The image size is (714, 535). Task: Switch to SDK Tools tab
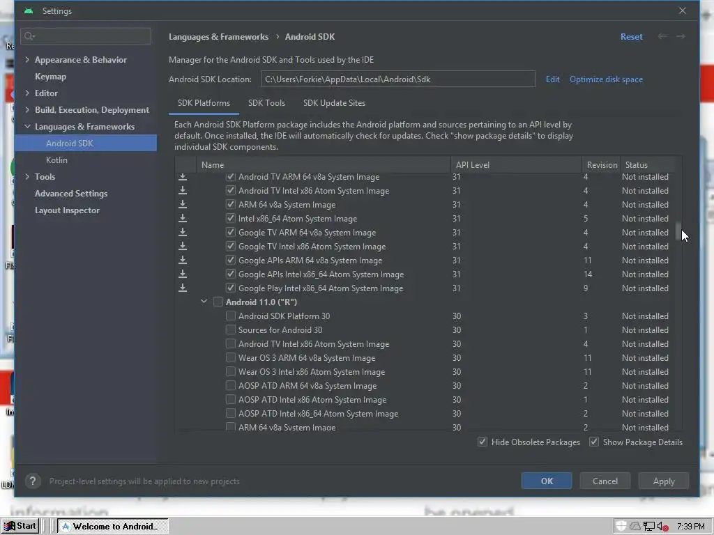(266, 103)
